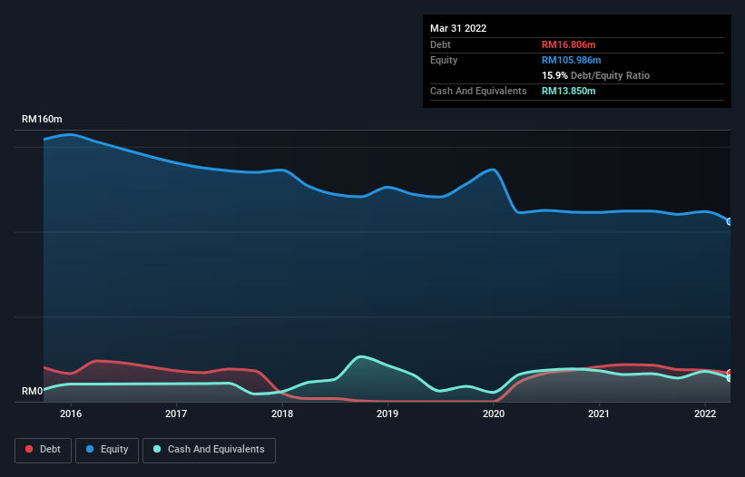Viewport: 745px width, 477px height.
Task: Select the red Debt endpoint marker
Action: pyautogui.click(x=730, y=373)
